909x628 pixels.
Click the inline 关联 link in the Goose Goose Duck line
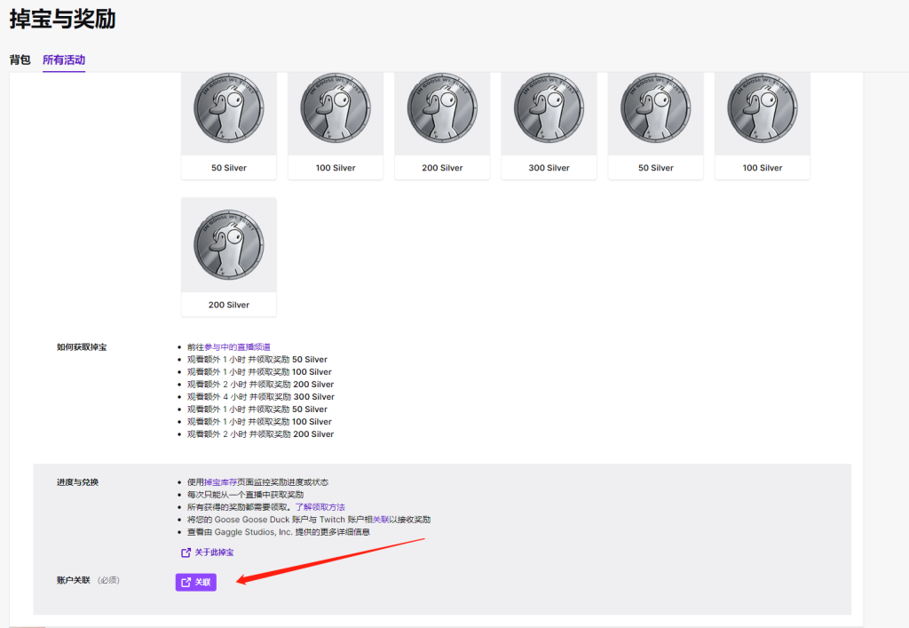pos(380,520)
